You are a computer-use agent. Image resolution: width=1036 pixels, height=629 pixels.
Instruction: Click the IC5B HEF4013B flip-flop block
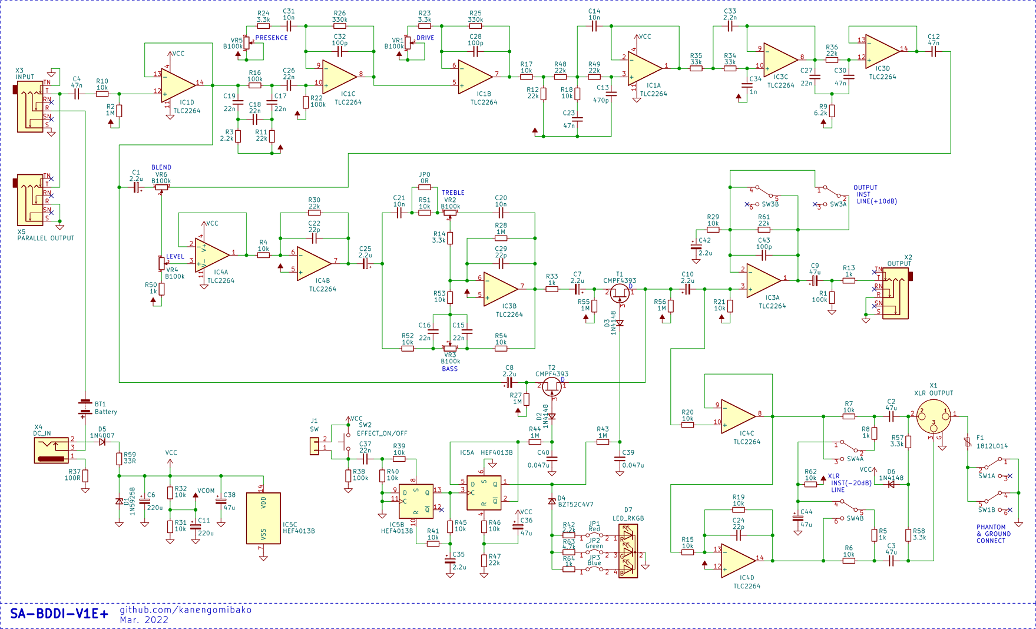pyautogui.click(x=416, y=501)
